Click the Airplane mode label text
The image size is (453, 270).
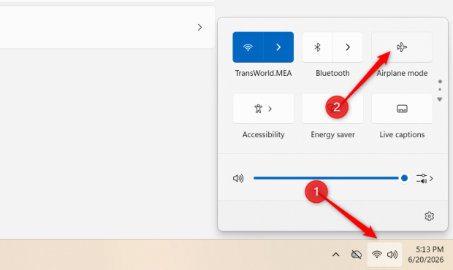coord(402,73)
